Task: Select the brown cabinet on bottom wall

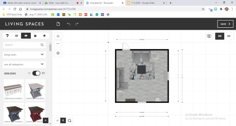Action: 130,100
